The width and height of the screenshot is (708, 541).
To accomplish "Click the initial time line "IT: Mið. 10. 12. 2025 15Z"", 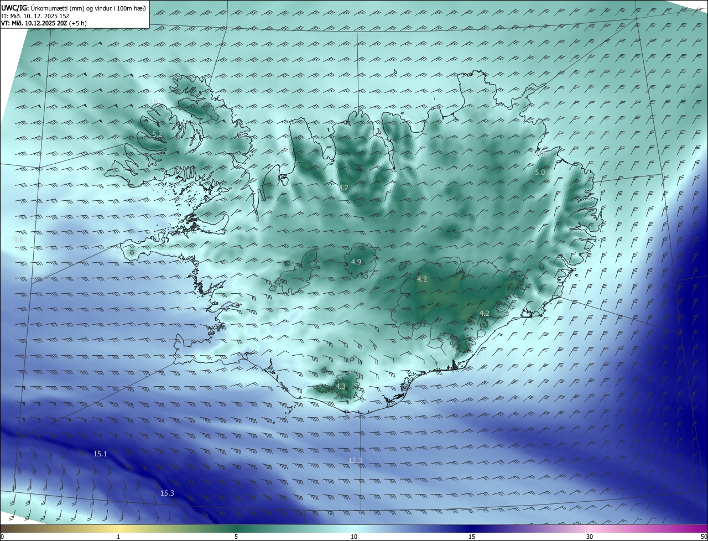I will point(35,16).
